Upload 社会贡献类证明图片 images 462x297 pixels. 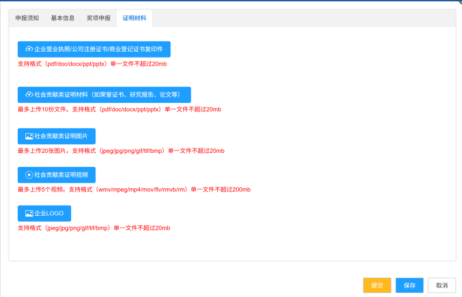pyautogui.click(x=57, y=136)
